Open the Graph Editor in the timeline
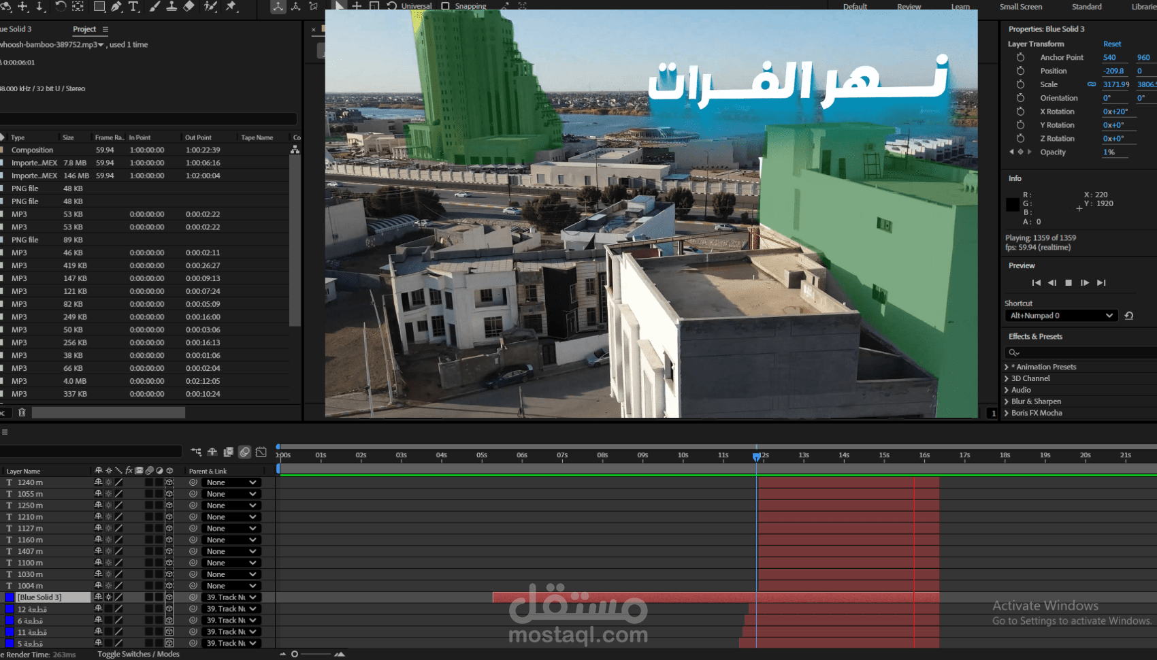Image resolution: width=1157 pixels, height=660 pixels. click(x=261, y=451)
